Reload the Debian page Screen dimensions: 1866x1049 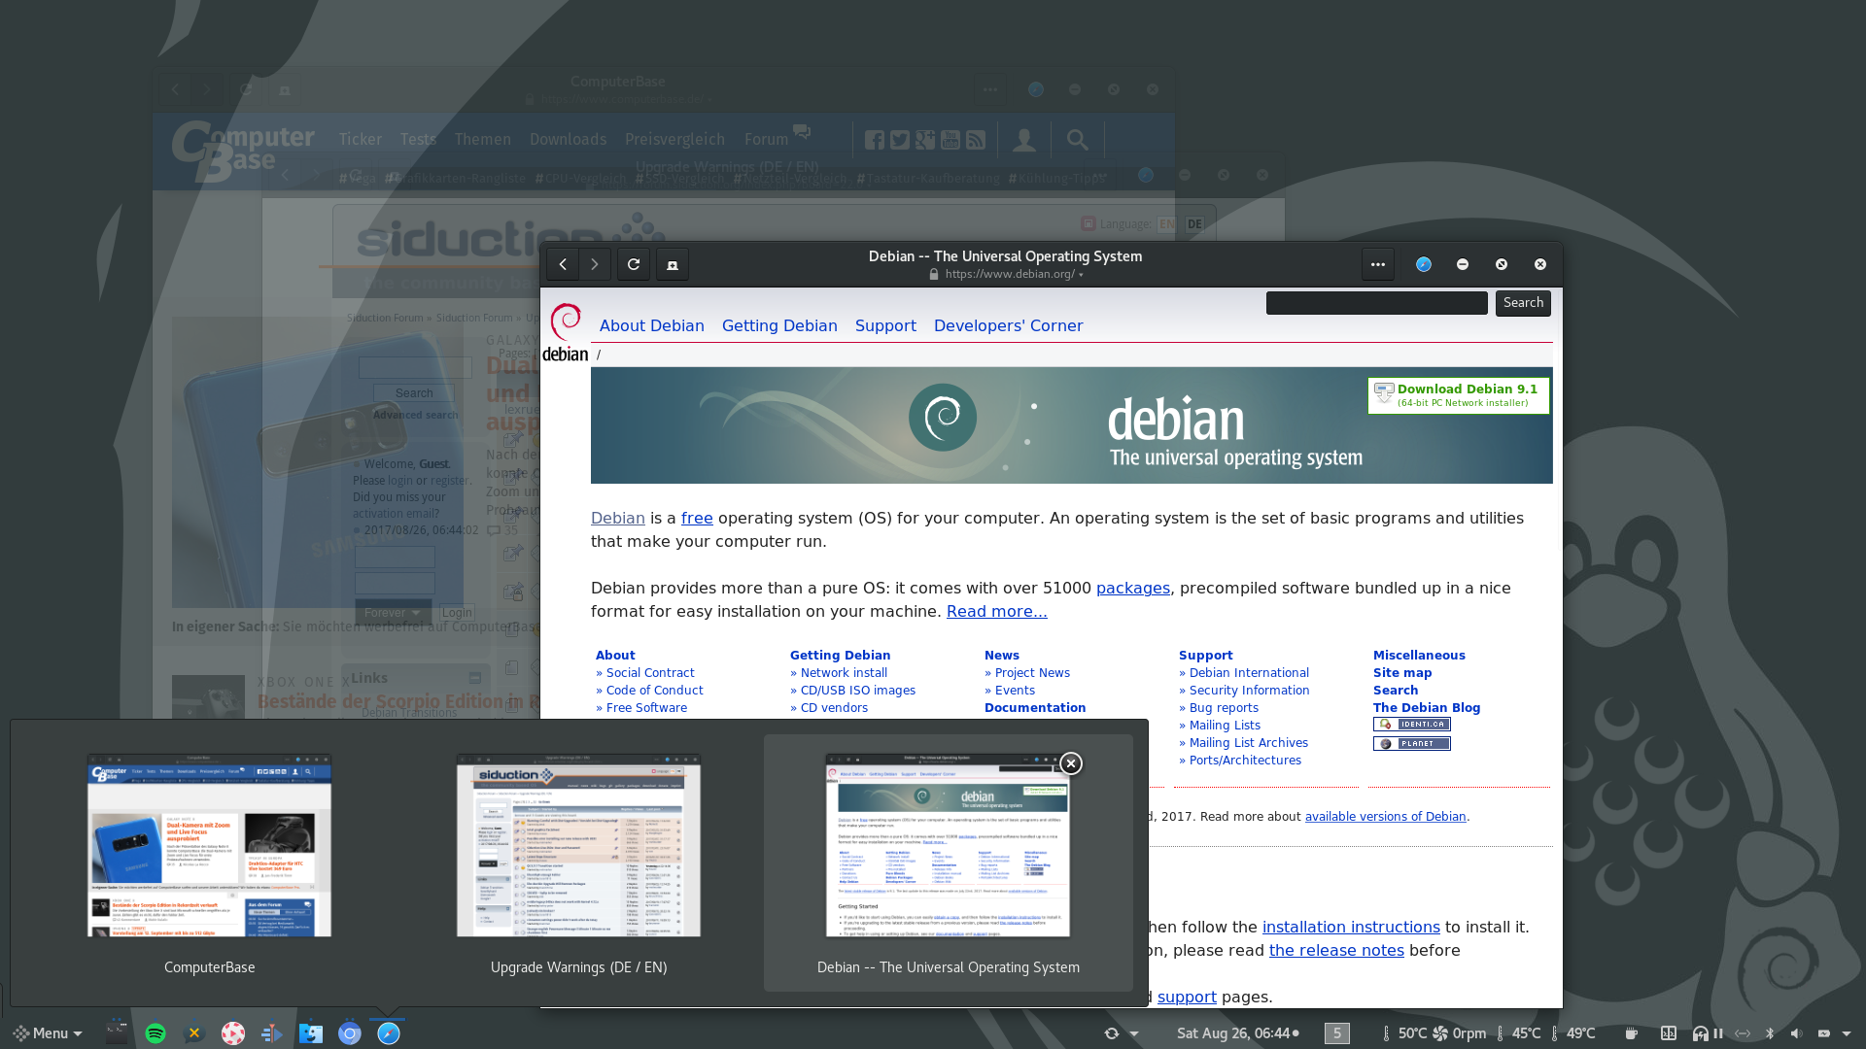[x=634, y=264]
